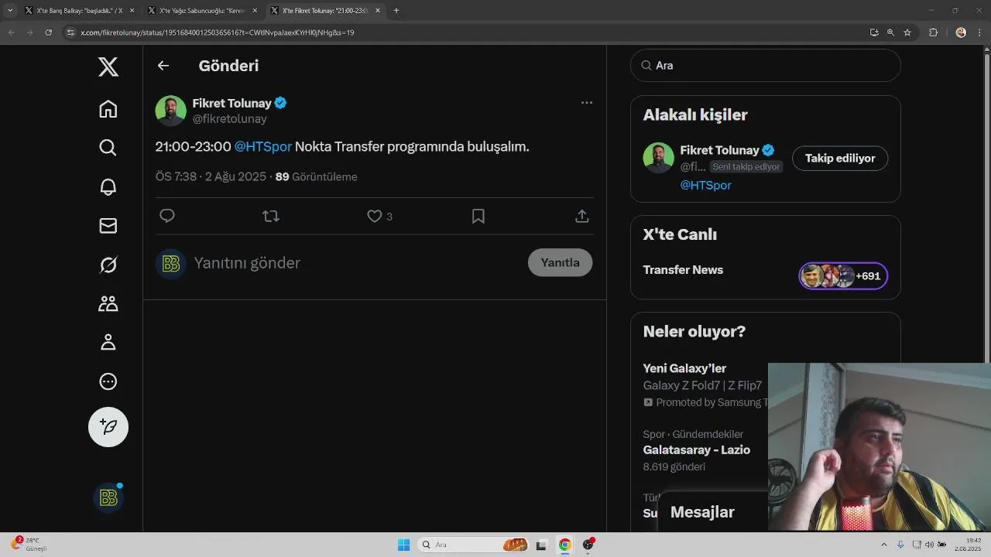
Task: Open Profile person icon in sidebar
Action: point(108,342)
